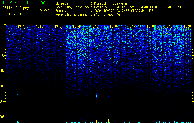Click the Receiving antenna label
This screenshot has height=123, width=194.
[x=71, y=14]
